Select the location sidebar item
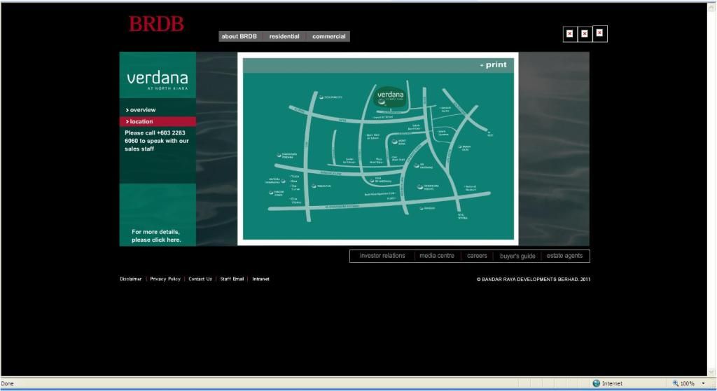This screenshot has width=717, height=391. (141, 121)
